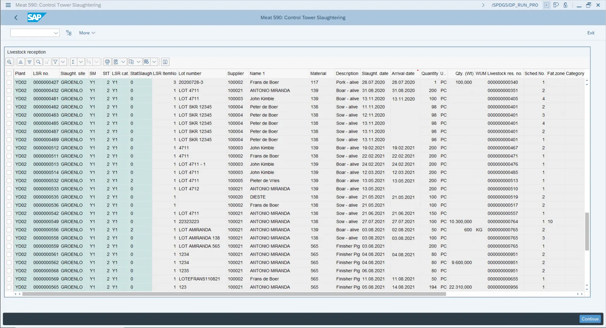The width and height of the screenshot is (606, 328).
Task: Tick the select-all checkbox in the header row
Action: [x=9, y=73]
